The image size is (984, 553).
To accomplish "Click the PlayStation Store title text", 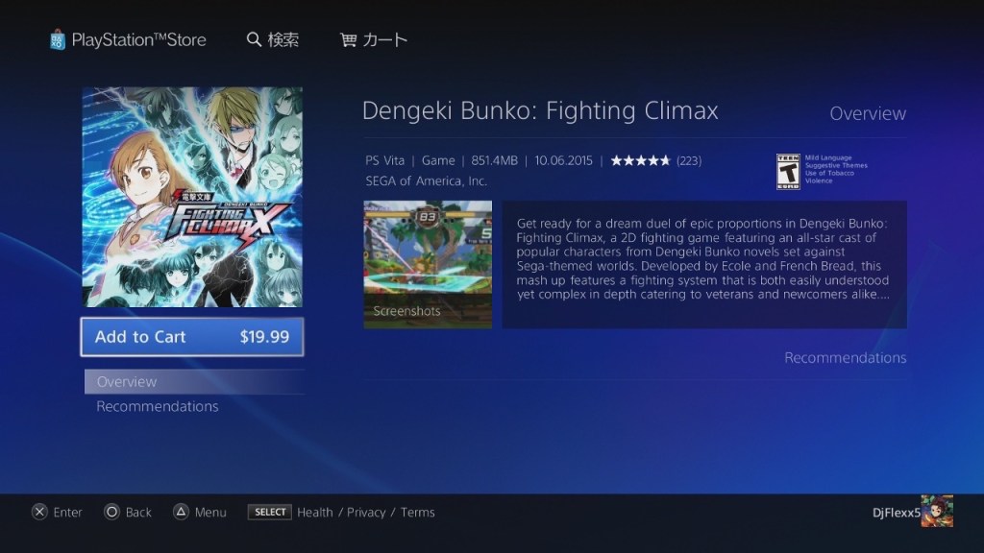I will pyautogui.click(x=138, y=40).
